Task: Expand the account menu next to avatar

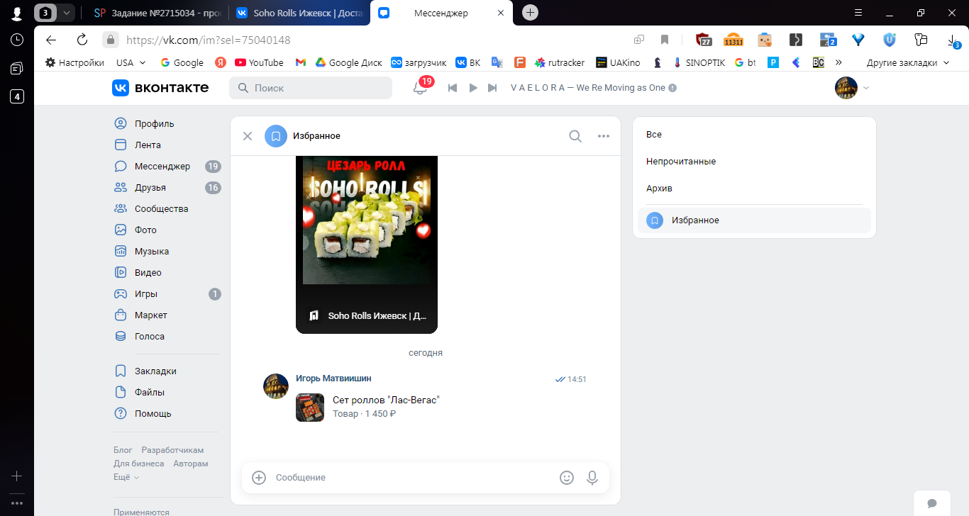Action: point(865,88)
